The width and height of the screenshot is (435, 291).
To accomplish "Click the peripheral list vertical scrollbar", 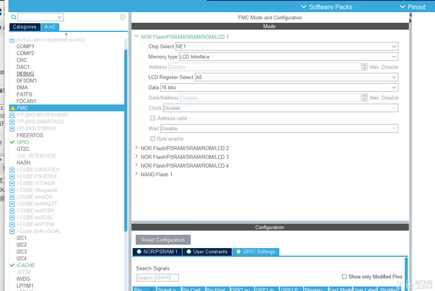I will tap(126, 141).
